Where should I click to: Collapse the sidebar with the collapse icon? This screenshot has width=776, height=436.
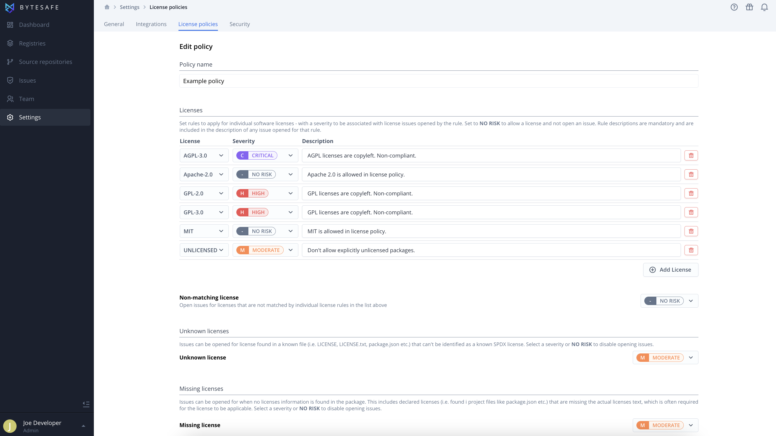coord(86,404)
